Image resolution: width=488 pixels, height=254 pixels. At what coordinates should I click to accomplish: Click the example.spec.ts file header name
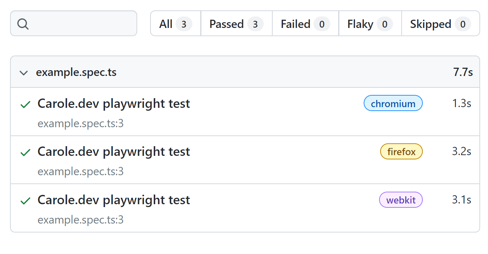pyautogui.click(x=76, y=72)
